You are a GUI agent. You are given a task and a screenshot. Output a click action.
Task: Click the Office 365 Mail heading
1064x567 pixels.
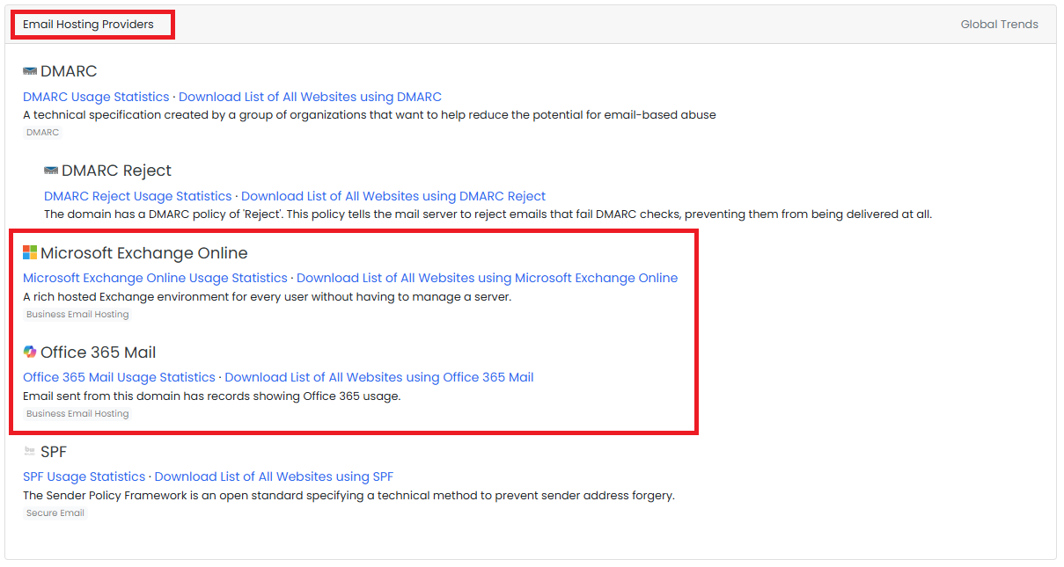(99, 353)
